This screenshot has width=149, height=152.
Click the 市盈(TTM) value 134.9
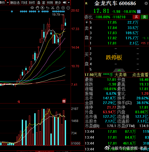pos(144,126)
